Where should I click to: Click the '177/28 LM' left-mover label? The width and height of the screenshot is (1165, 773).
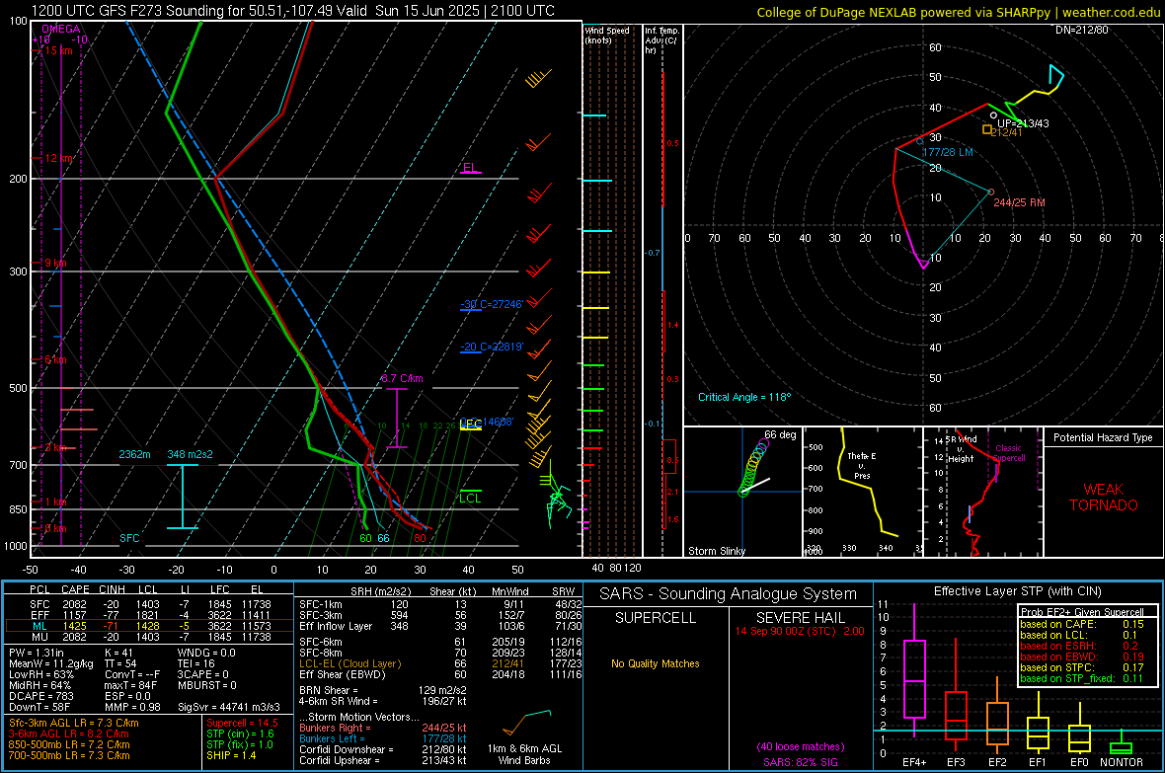coord(948,152)
